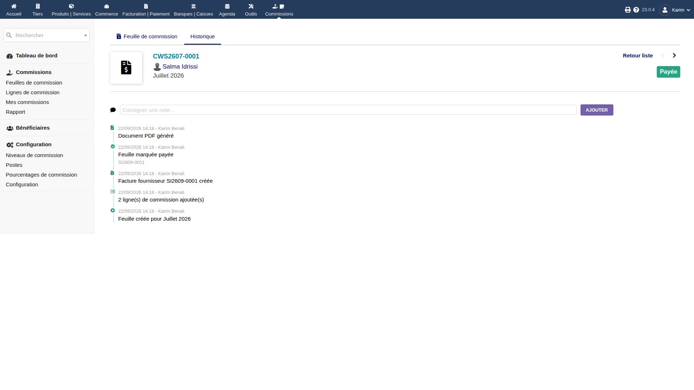Go to the next record arrow
Viewport: 694px width, 390px height.
(674, 56)
